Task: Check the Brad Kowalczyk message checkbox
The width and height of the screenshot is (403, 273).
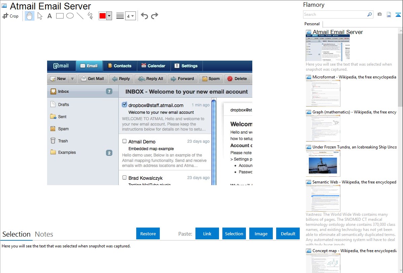Action: [x=124, y=177]
